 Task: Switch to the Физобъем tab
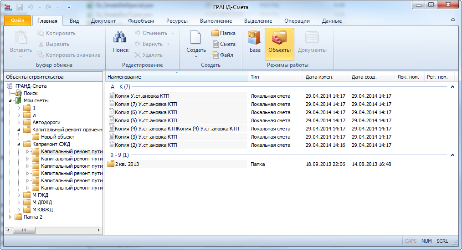tap(141, 21)
